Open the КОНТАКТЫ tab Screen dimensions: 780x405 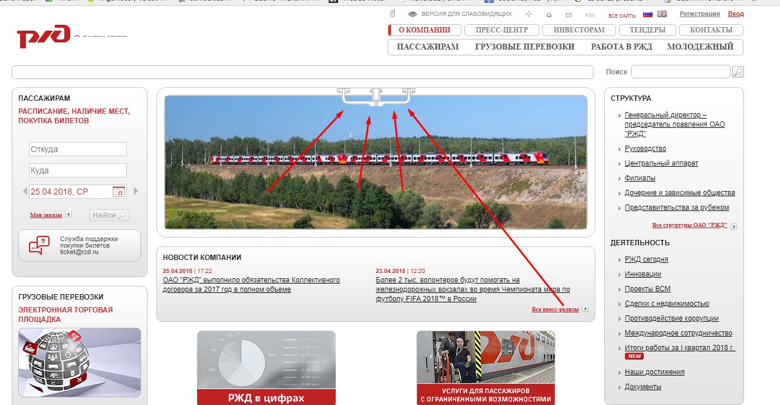[711, 30]
